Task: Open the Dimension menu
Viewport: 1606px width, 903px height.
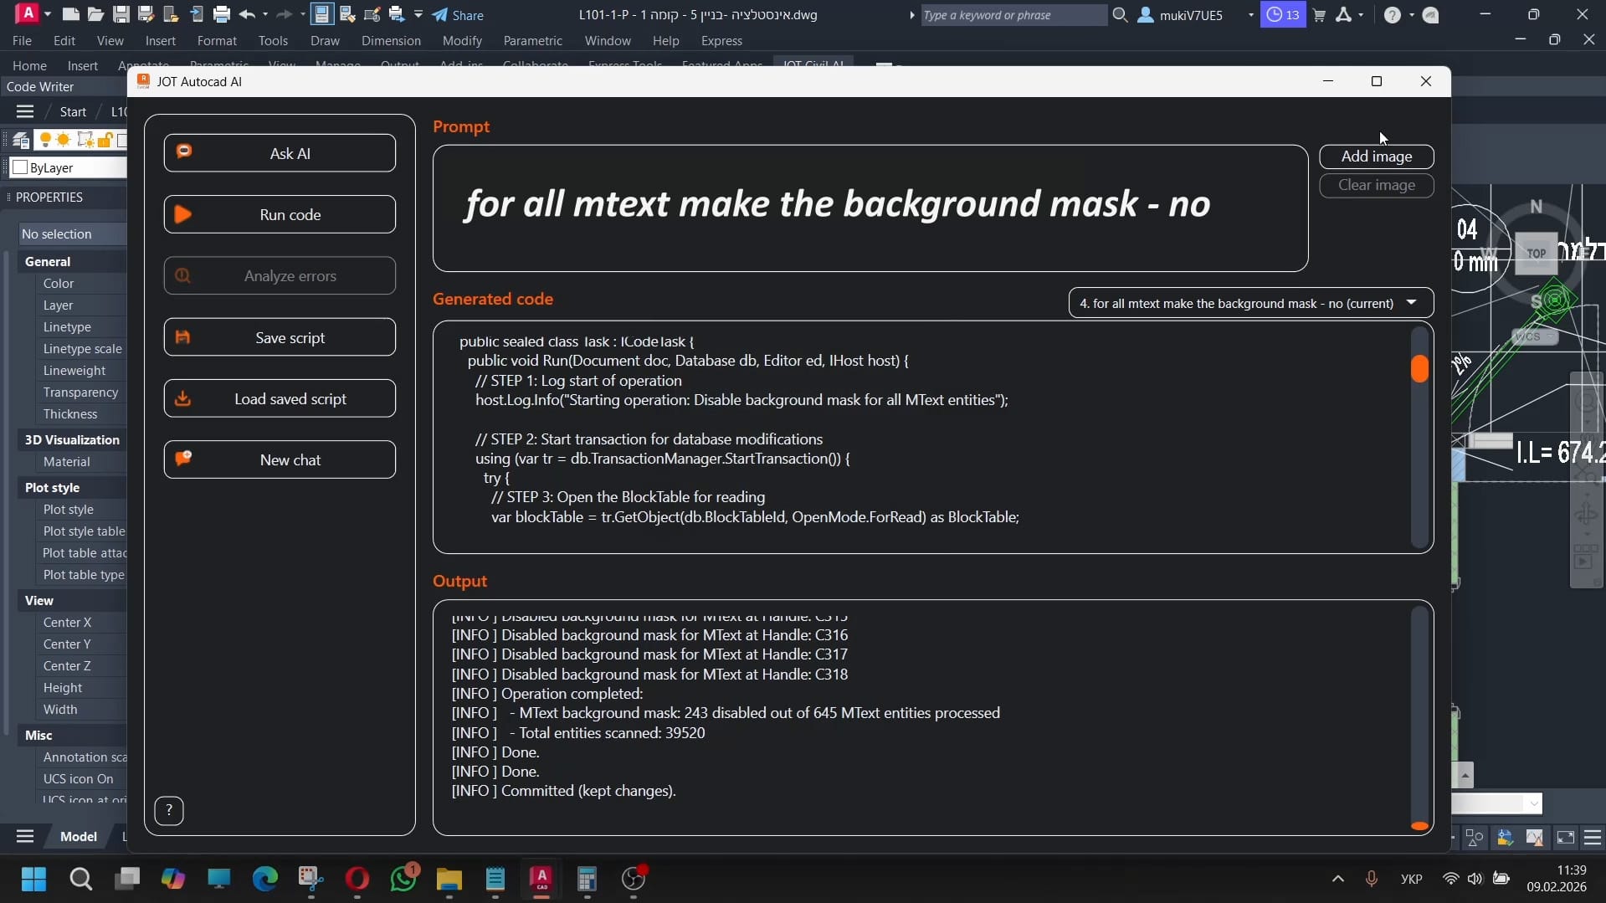Action: pyautogui.click(x=391, y=40)
